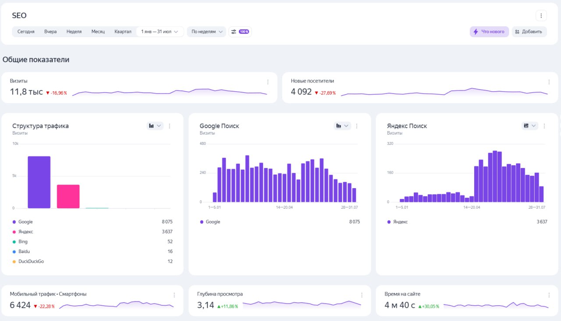This screenshot has width=561, height=321.
Task: Toggle the Bing series in legend
Action: tap(23, 242)
